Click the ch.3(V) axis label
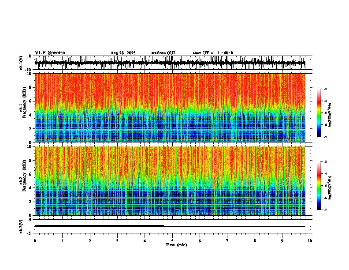Screen dimensions: 349x270 click(21, 226)
